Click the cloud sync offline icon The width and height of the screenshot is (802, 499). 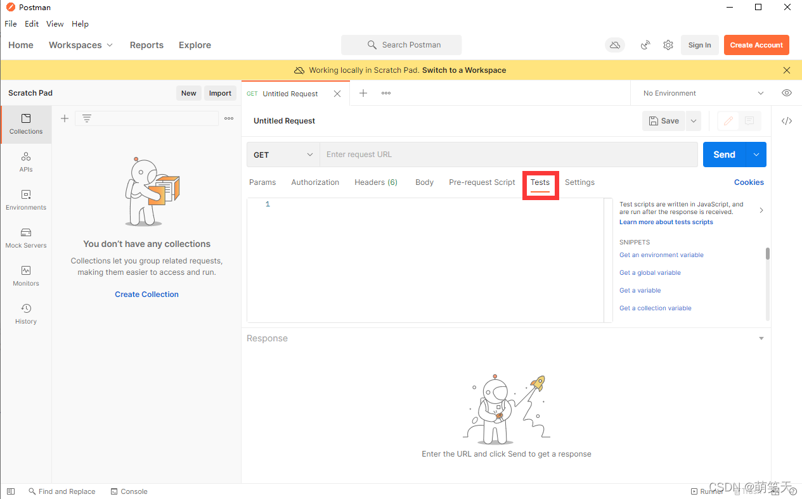click(614, 45)
